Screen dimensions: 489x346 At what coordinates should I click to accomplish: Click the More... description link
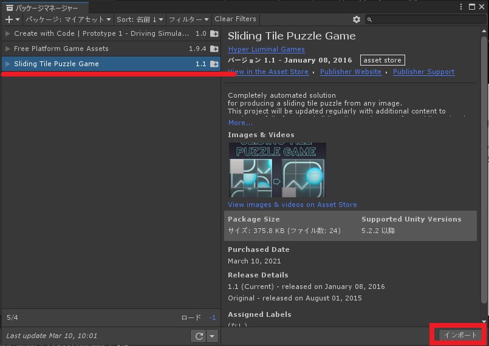[x=240, y=123]
